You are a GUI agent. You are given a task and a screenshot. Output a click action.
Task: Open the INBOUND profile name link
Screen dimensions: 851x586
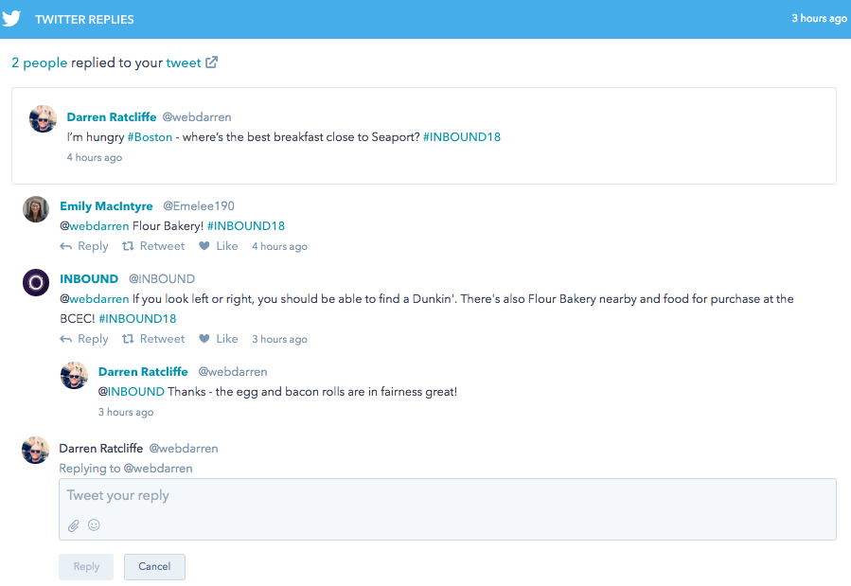(x=89, y=279)
